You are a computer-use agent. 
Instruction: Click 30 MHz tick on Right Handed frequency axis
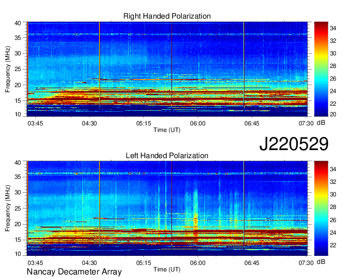18,53
